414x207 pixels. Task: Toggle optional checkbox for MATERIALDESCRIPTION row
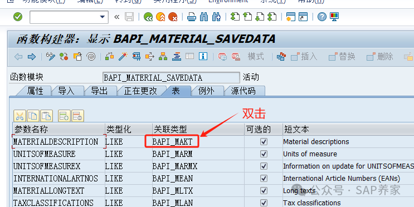point(264,141)
